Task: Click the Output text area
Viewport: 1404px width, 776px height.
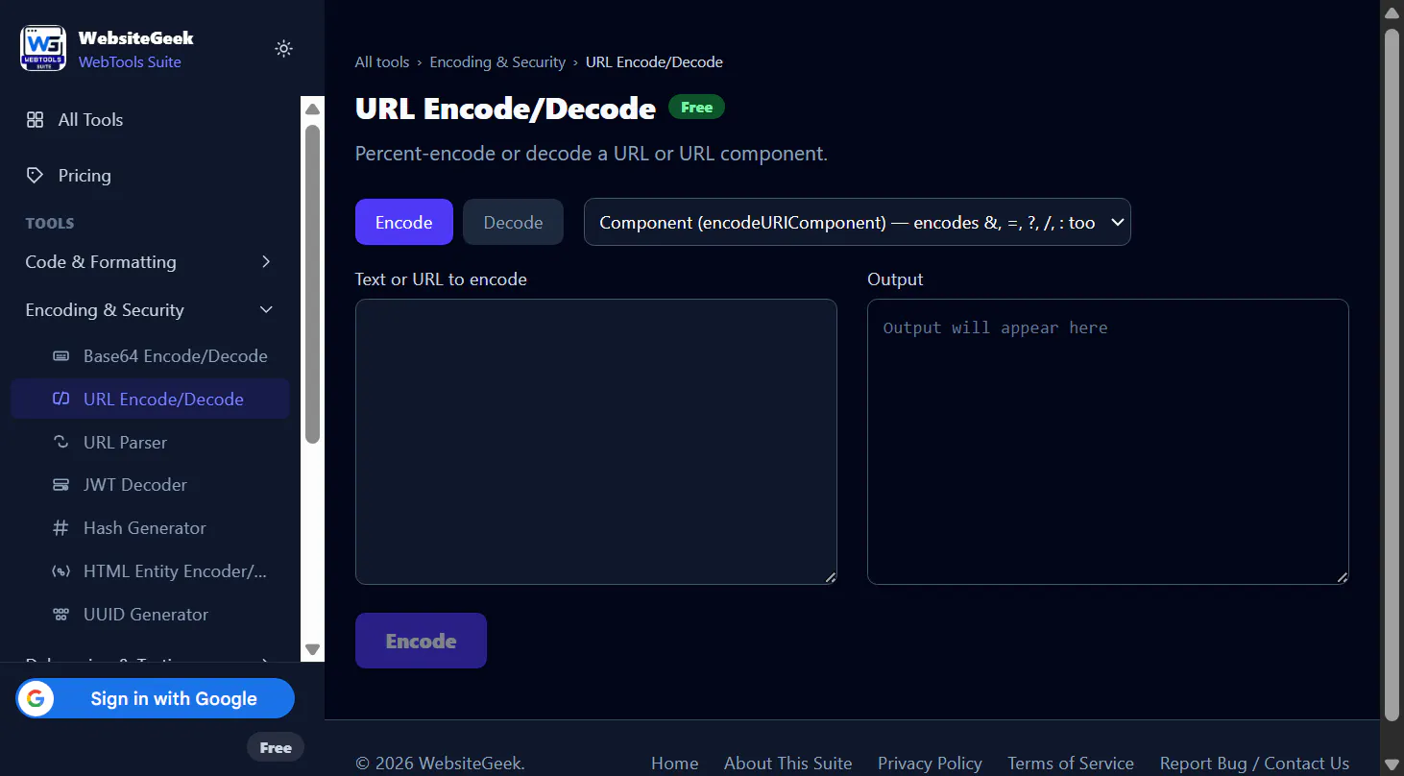Action: tap(1107, 442)
